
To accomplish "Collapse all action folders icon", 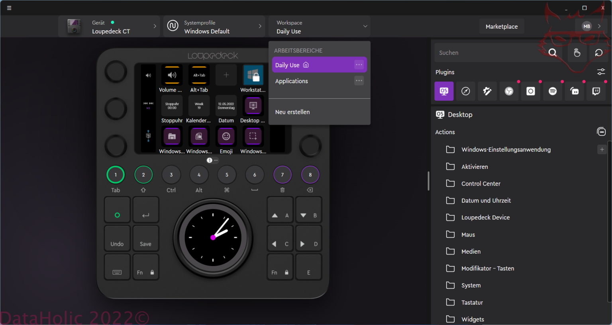I will (601, 131).
